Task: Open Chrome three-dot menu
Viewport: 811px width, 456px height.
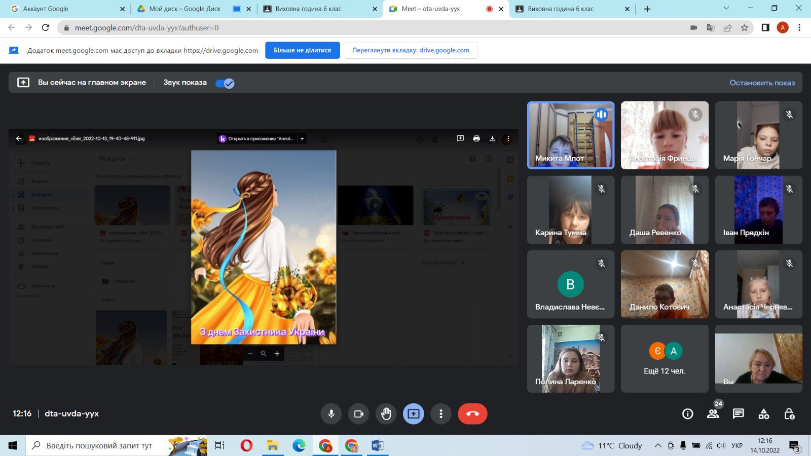Action: click(x=799, y=28)
